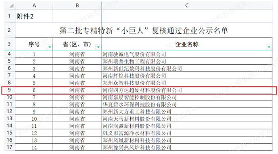Select column A header

34,6
